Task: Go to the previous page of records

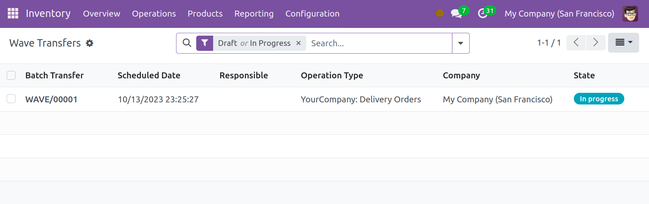Action: pyautogui.click(x=576, y=43)
